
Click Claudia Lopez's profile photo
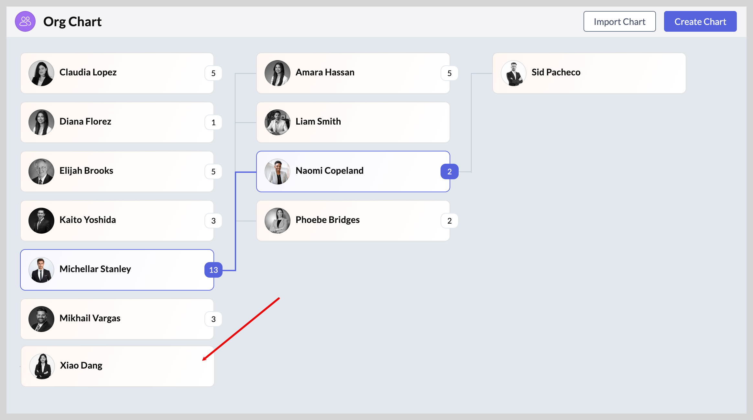41,73
